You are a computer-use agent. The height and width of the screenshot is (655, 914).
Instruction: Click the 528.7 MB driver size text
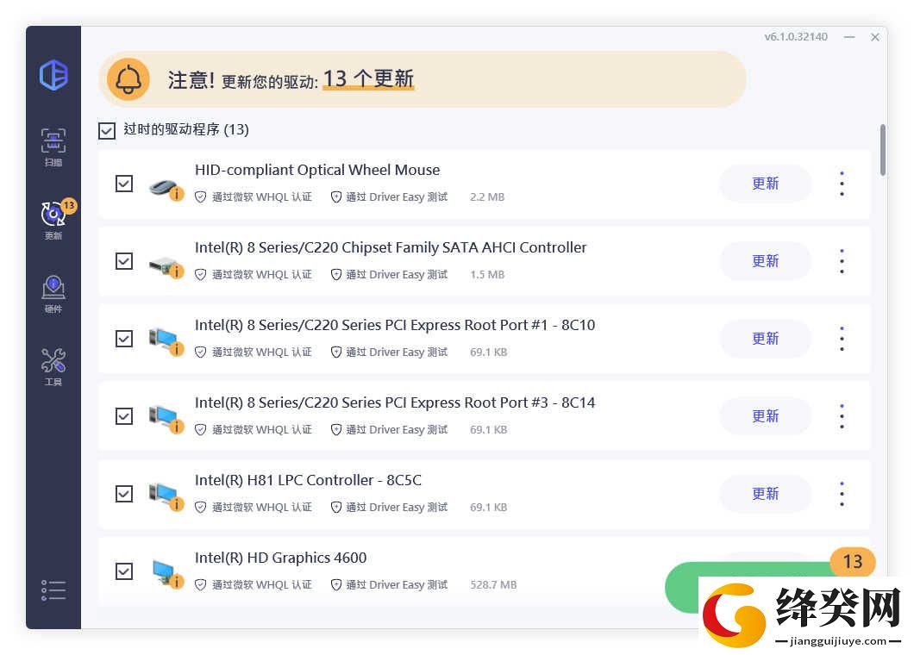[493, 584]
